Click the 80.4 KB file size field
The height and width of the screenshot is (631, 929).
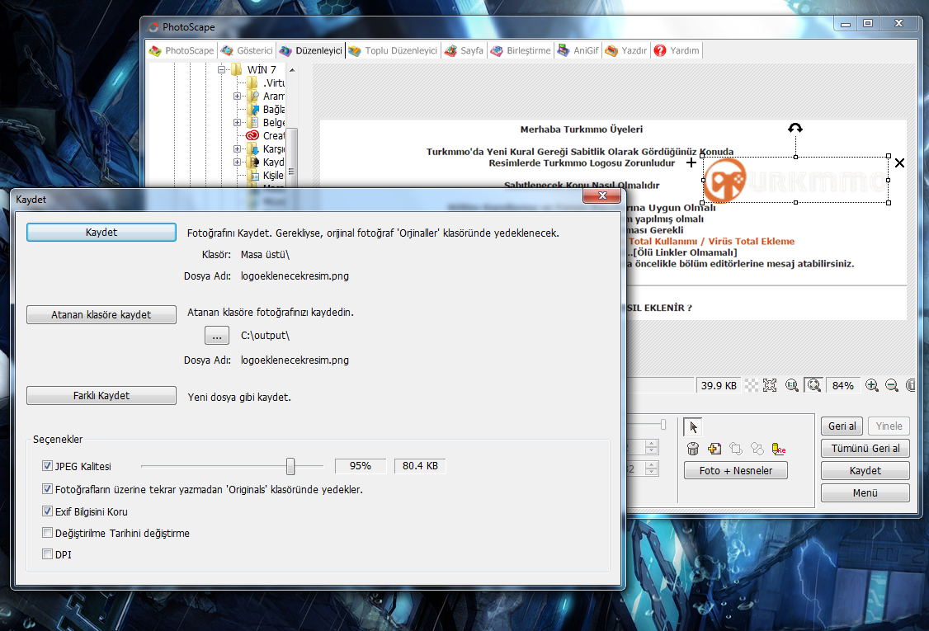pos(420,466)
